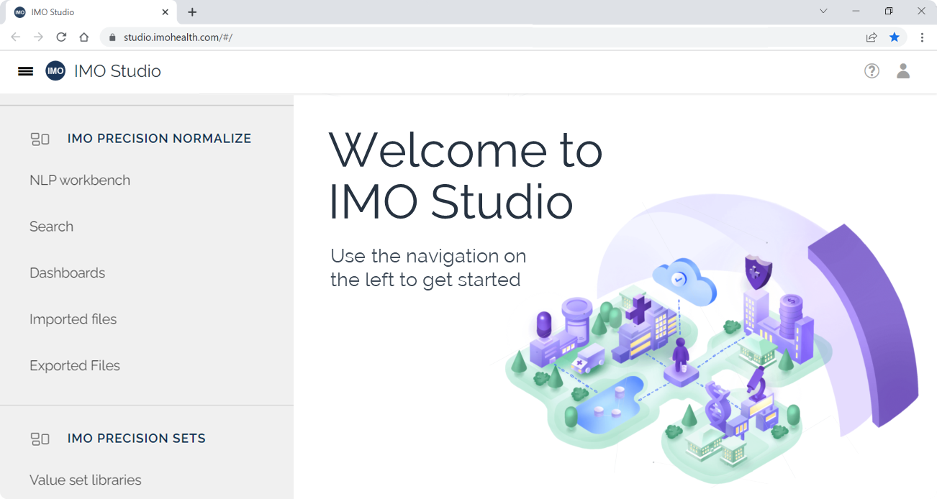The image size is (937, 499).
Task: Go back to the previous page
Action: coord(16,37)
